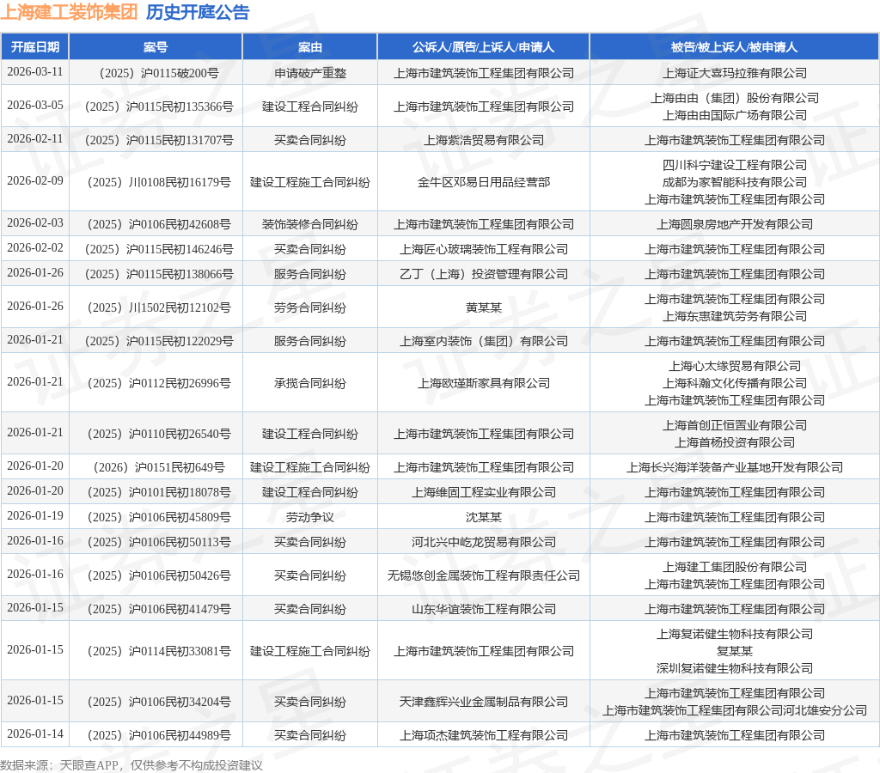Click plaintiff 山东华谊装饰工程有限公司
The height and width of the screenshot is (773, 880).
pos(483,609)
